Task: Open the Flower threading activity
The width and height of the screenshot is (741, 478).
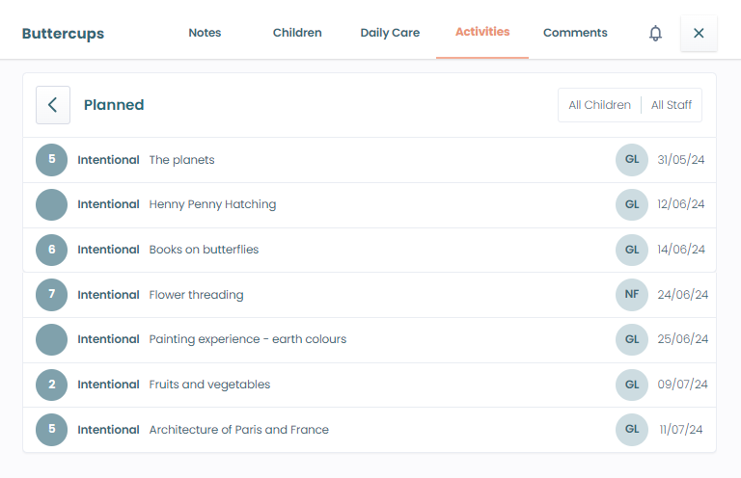Action: pos(196,295)
